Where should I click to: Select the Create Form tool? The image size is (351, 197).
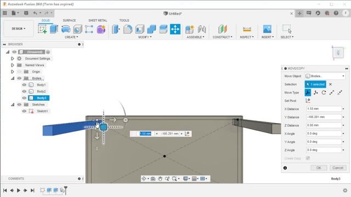click(x=101, y=29)
